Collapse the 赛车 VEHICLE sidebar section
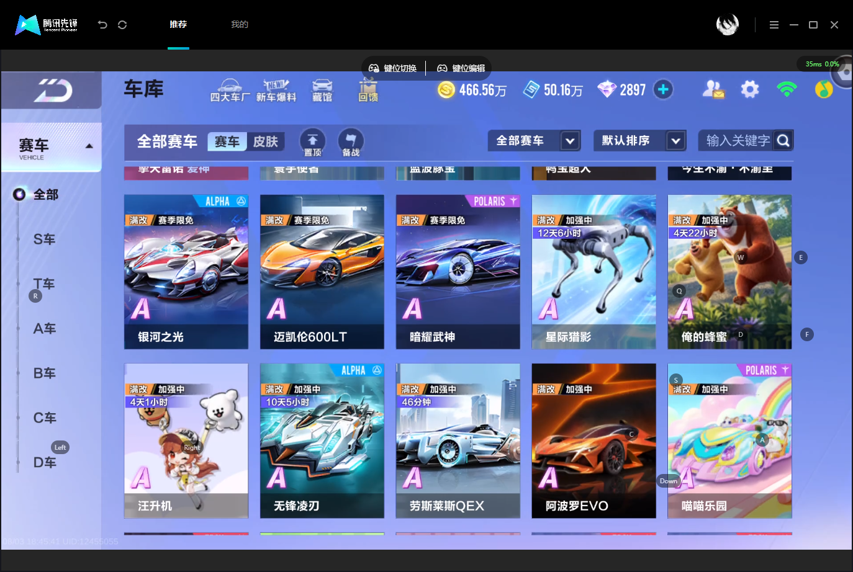853x572 pixels. 52,148
